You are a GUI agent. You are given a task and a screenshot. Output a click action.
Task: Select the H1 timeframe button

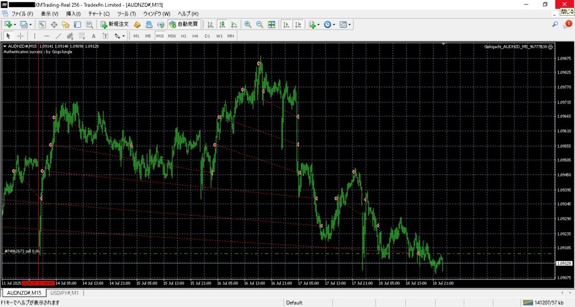[x=184, y=36]
